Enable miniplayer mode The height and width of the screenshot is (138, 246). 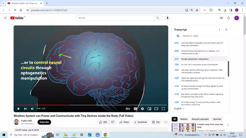tap(149, 109)
